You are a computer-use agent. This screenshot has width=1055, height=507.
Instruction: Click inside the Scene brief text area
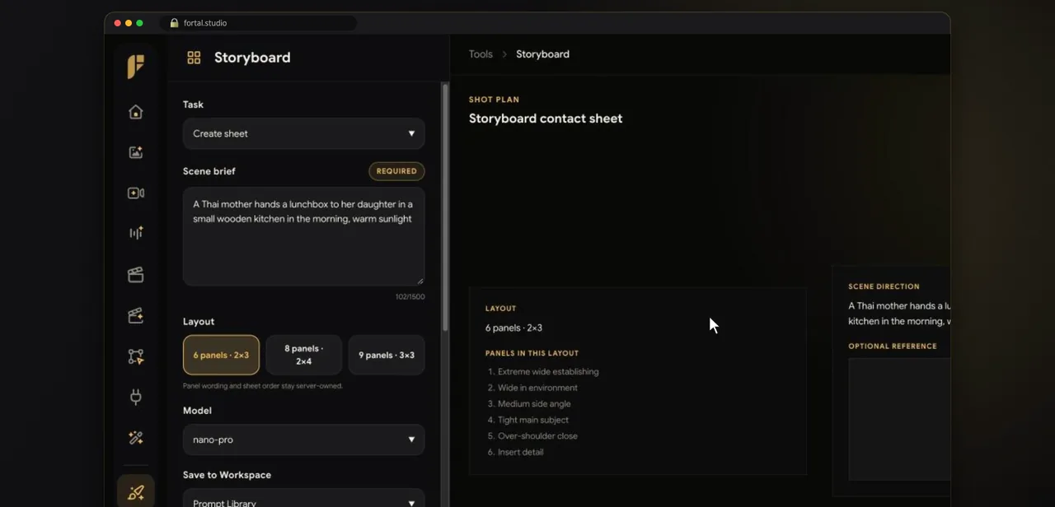pos(304,236)
